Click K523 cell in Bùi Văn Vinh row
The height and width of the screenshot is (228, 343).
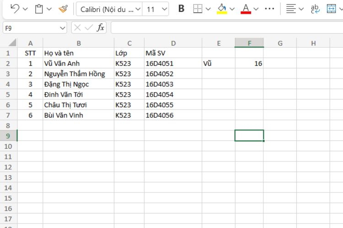click(129, 115)
